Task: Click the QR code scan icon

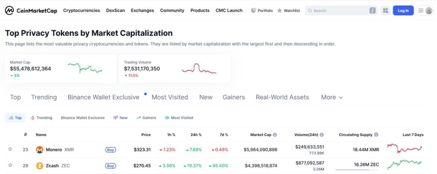Action: point(385,11)
